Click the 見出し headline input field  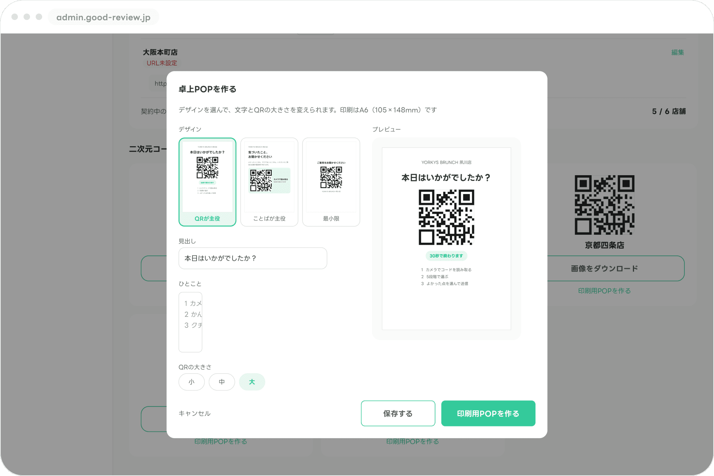pyautogui.click(x=253, y=258)
